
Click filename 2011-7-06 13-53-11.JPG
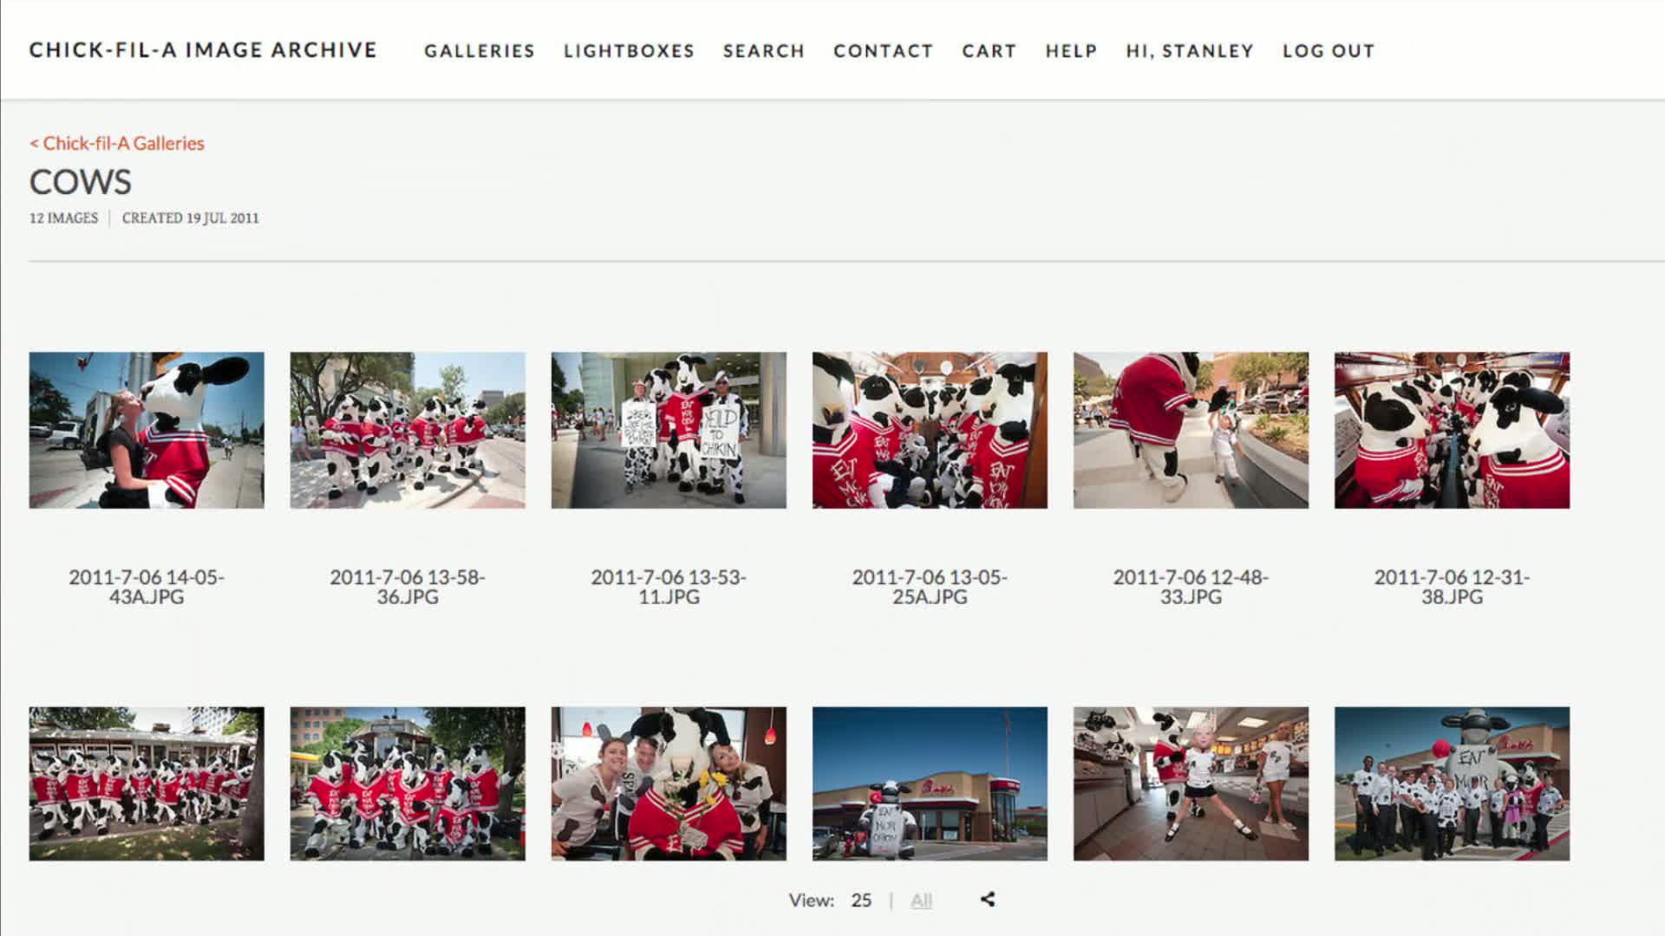click(x=669, y=587)
